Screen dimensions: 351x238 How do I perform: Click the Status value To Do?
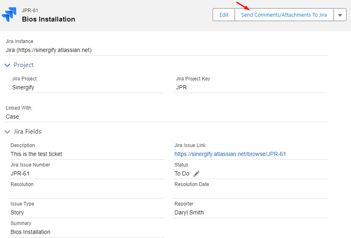[182, 174]
